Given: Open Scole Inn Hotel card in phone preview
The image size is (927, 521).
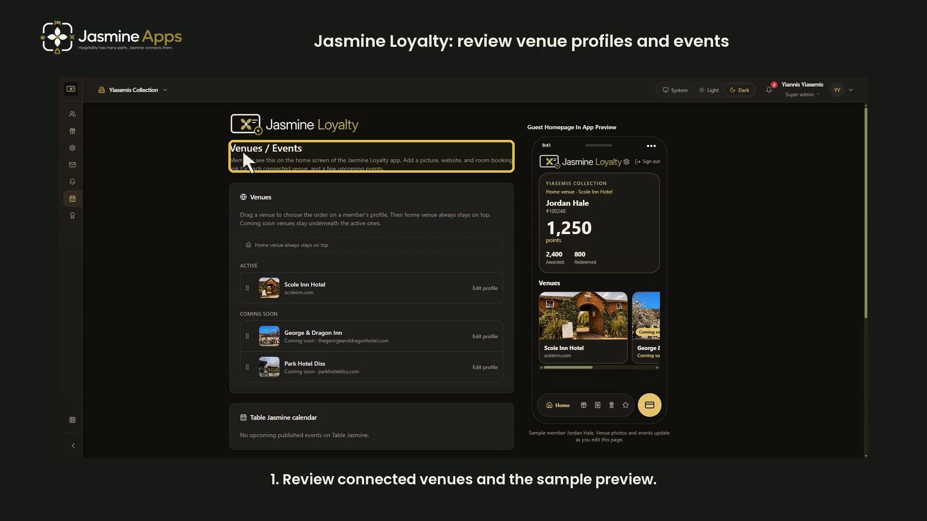Looking at the screenshot, I should tap(583, 327).
